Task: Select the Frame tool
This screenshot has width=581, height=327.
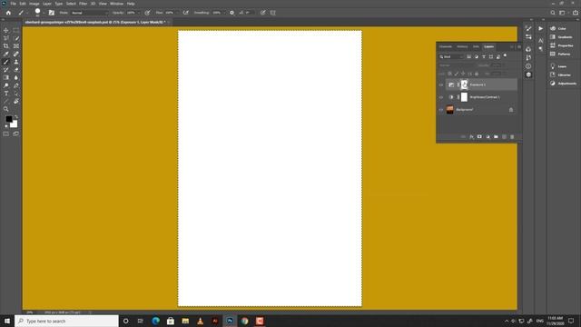Action: 16,46
